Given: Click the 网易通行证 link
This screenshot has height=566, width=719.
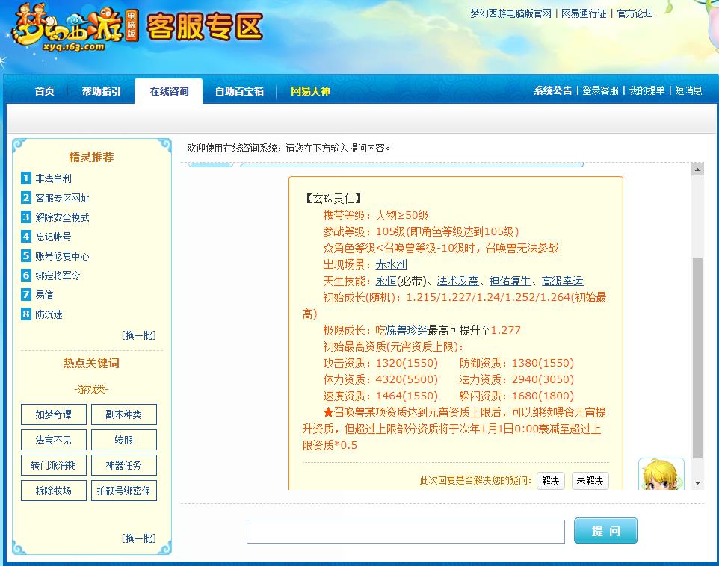Looking at the screenshot, I should point(583,13).
